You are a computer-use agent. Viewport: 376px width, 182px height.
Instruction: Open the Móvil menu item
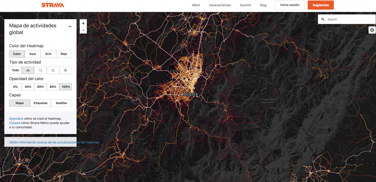pyautogui.click(x=196, y=5)
